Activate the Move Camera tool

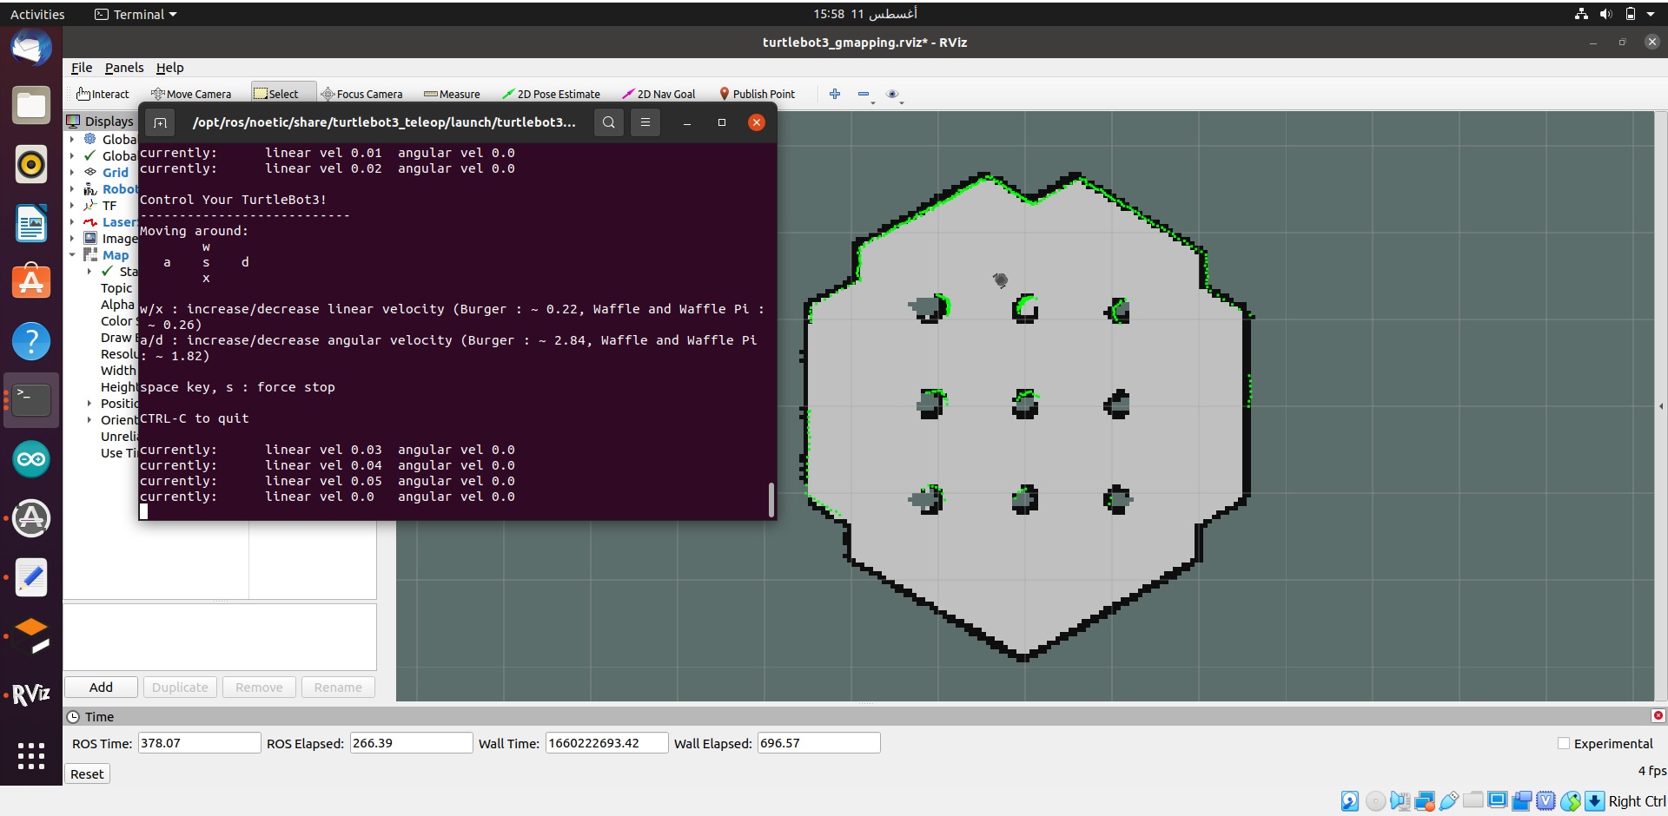pyautogui.click(x=191, y=94)
